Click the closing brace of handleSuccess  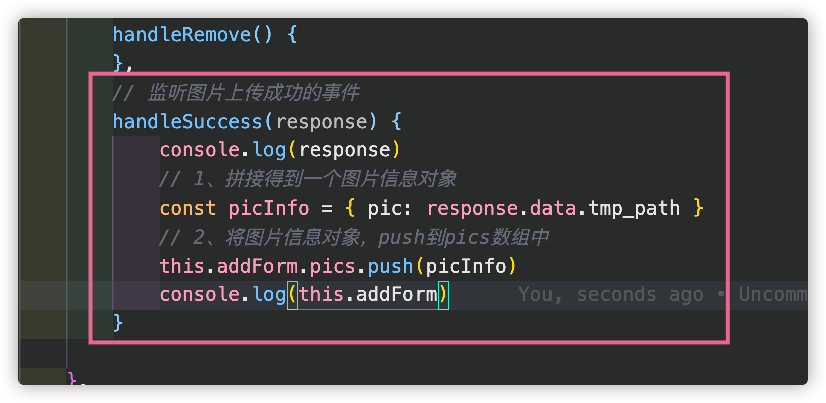tap(118, 323)
